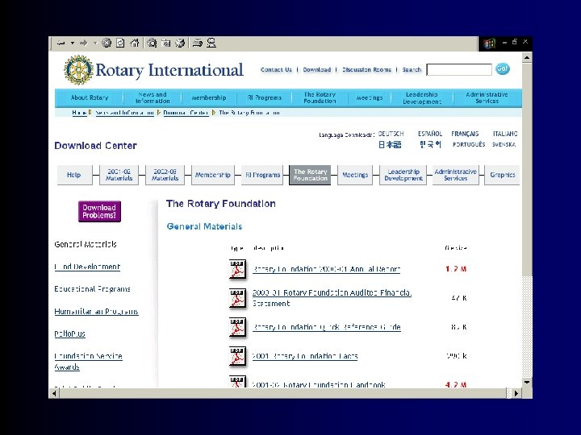The width and height of the screenshot is (581, 435).
Task: Click the browser Forward arrow
Action: pyautogui.click(x=84, y=43)
